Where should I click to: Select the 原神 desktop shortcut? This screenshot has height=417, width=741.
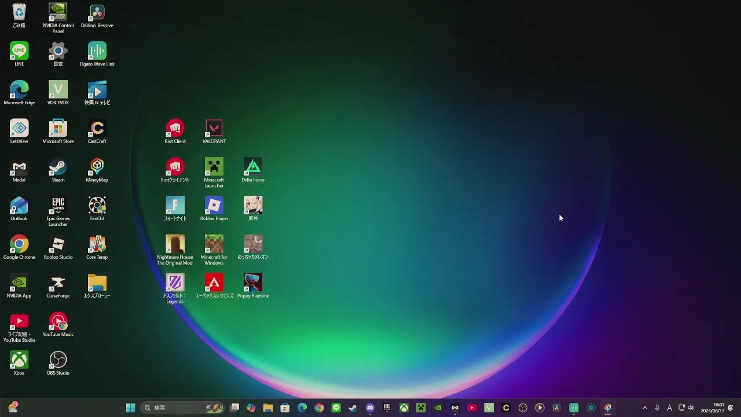(x=253, y=209)
